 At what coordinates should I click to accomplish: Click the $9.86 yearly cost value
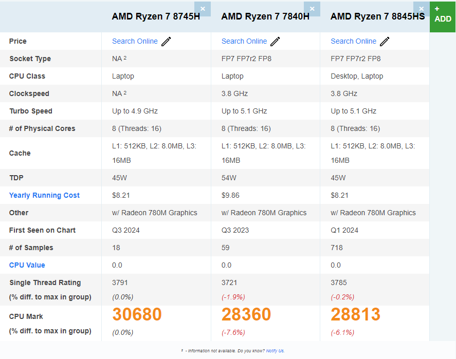230,195
